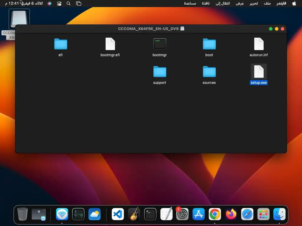Open the efi folder

click(61, 44)
